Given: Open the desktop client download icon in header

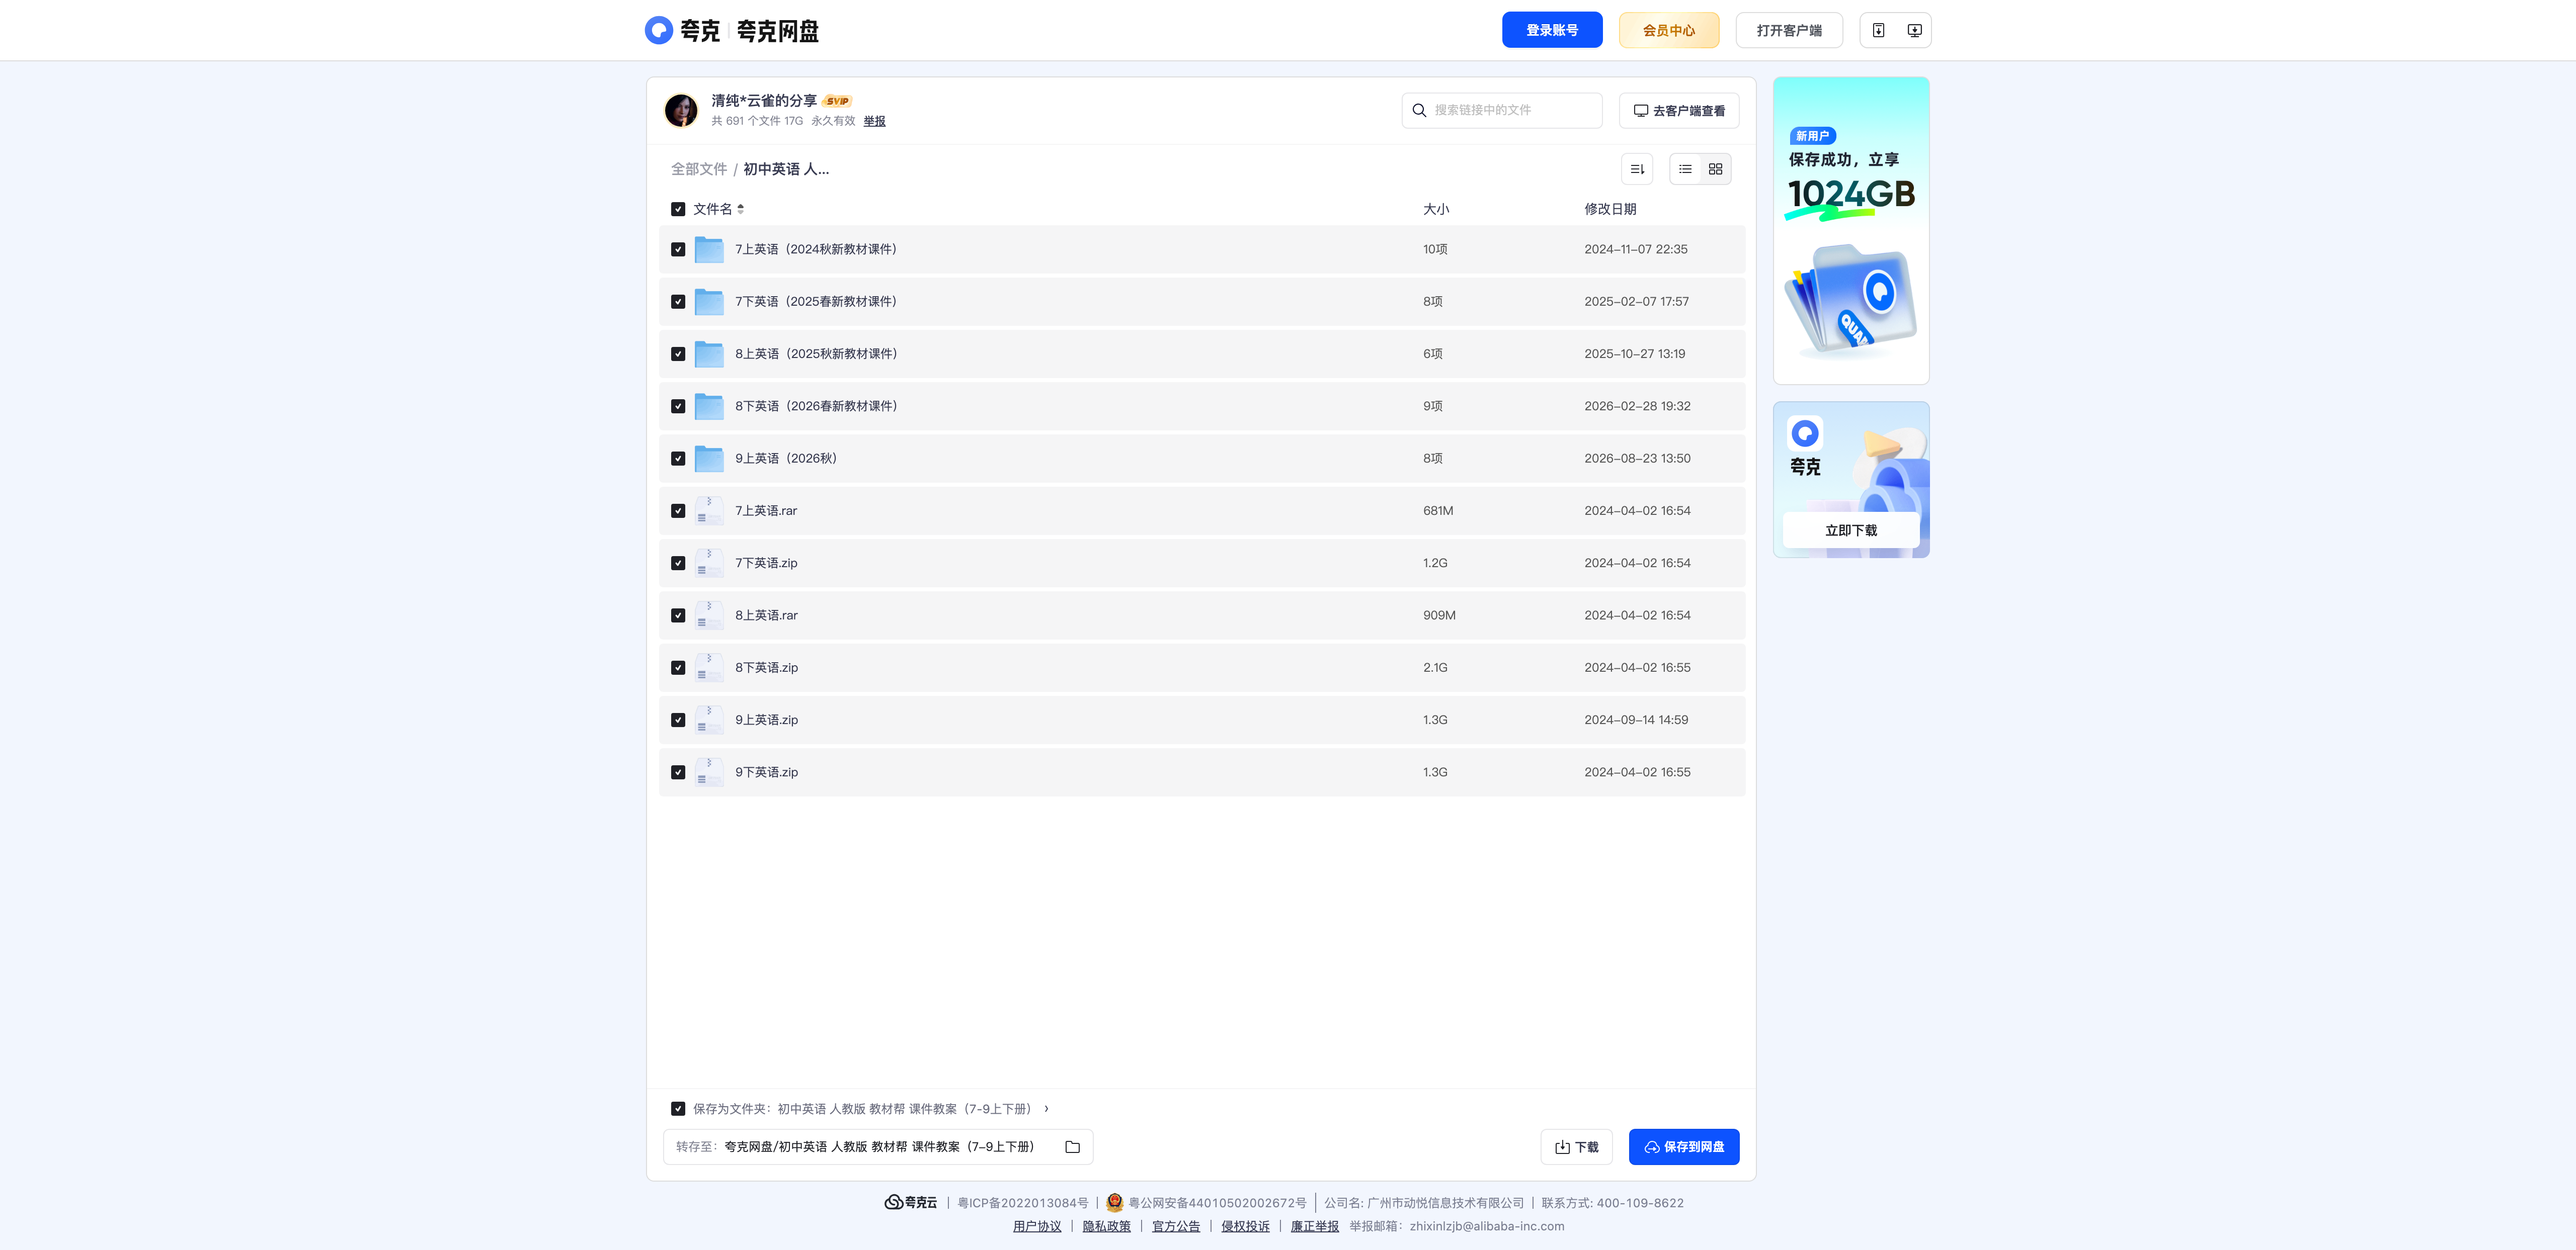Looking at the screenshot, I should [1914, 30].
